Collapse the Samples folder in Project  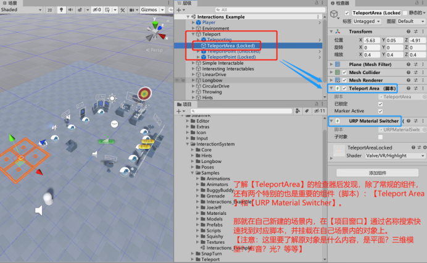(193, 173)
